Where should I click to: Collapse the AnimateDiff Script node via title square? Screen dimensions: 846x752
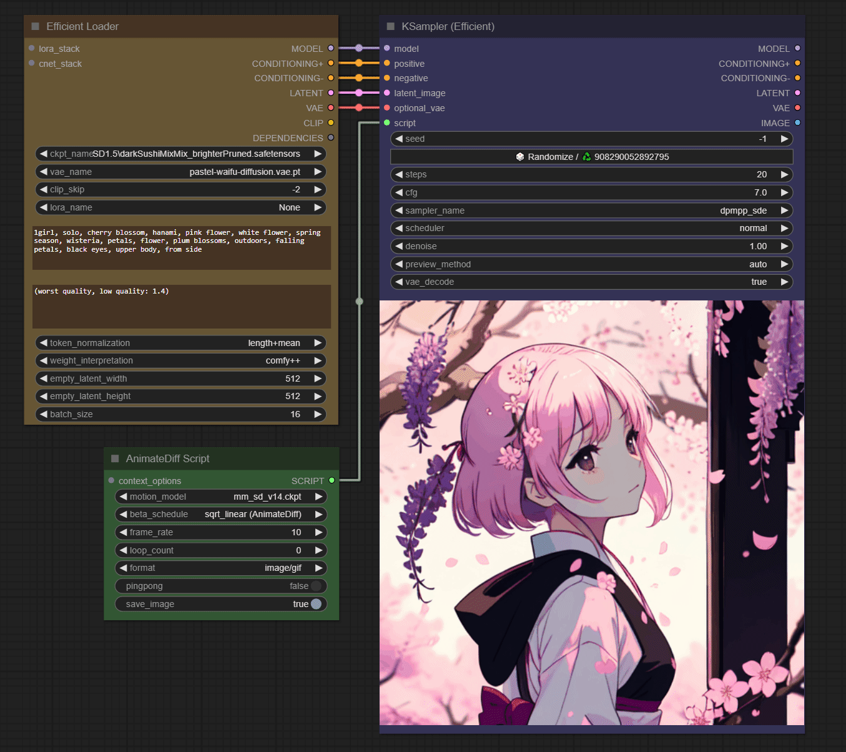click(x=115, y=458)
